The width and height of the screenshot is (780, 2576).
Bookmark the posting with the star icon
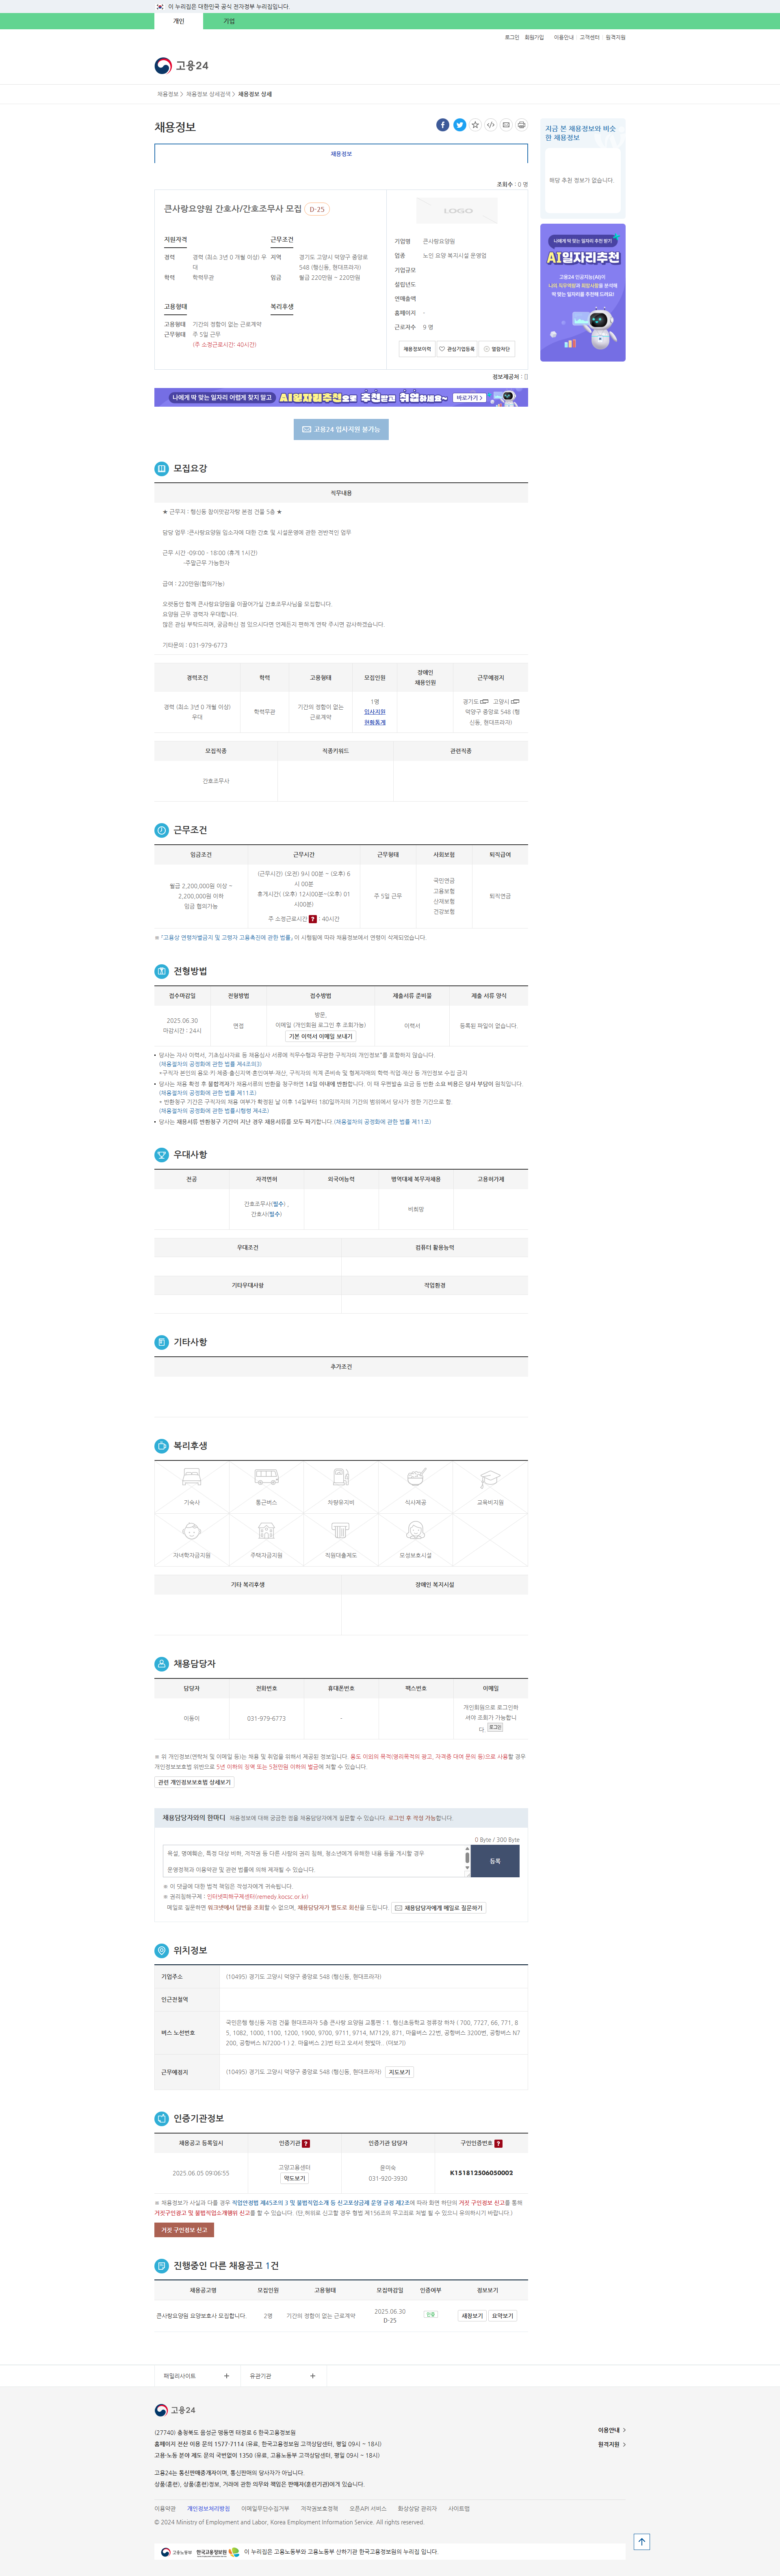tap(475, 125)
